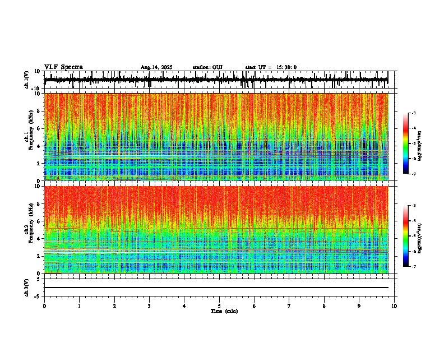Viewport: 444px width, 343px height.
Task: Click the "-7" label on ch.1 color bar
Action: 414,174
